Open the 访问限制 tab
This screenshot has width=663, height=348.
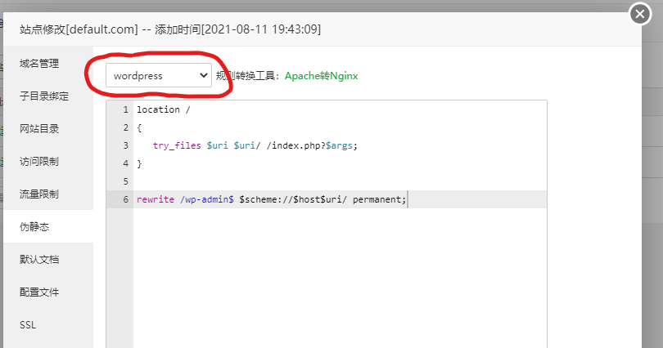click(x=48, y=161)
